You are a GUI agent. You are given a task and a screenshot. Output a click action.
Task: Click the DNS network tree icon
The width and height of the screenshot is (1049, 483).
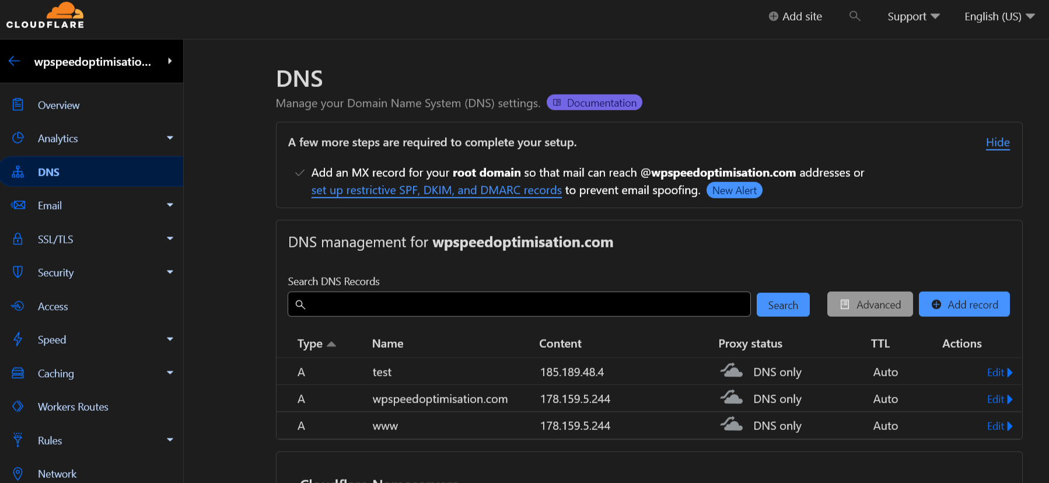coord(18,172)
